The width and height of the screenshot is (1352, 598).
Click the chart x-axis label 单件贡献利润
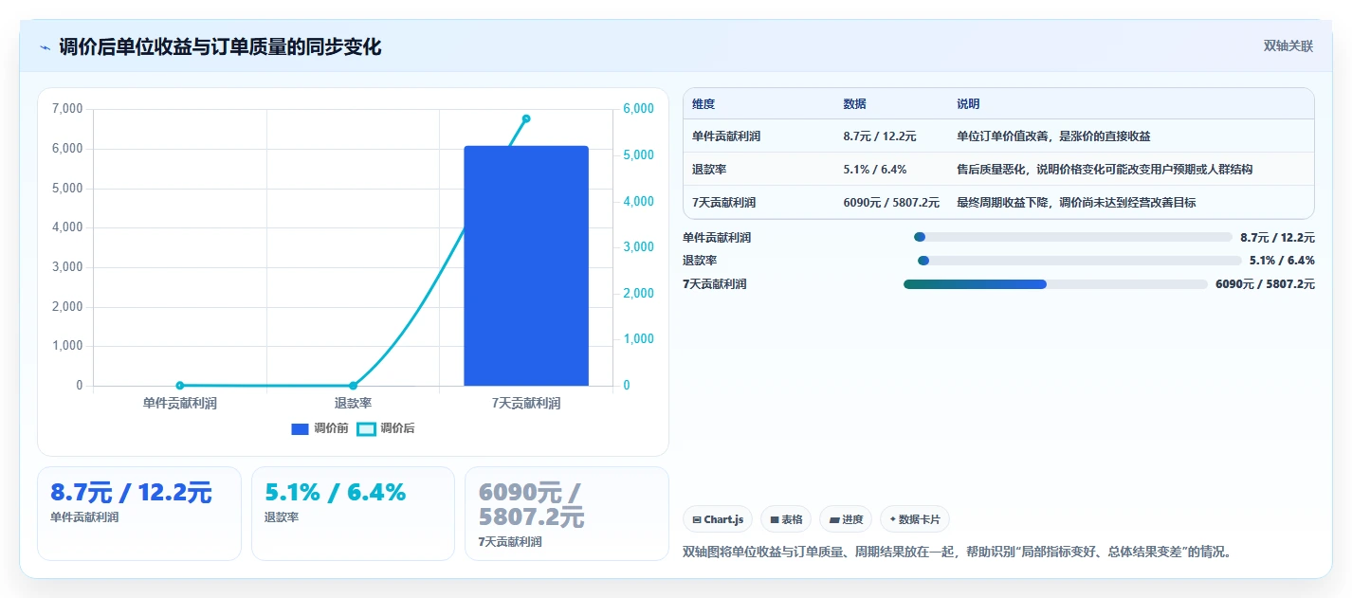pos(180,404)
